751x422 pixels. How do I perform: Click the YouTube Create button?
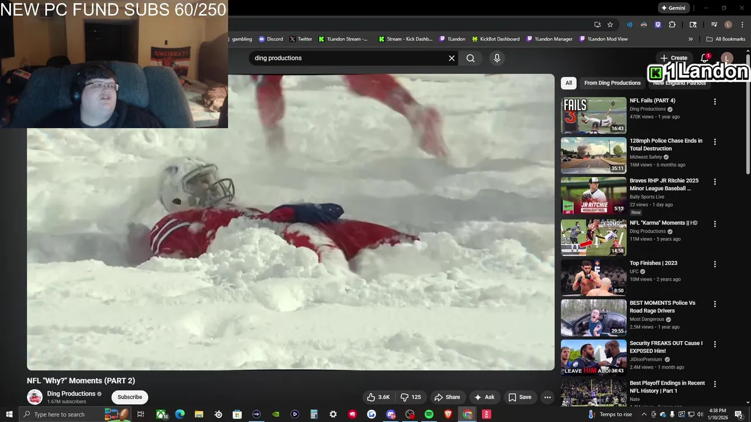(x=674, y=58)
